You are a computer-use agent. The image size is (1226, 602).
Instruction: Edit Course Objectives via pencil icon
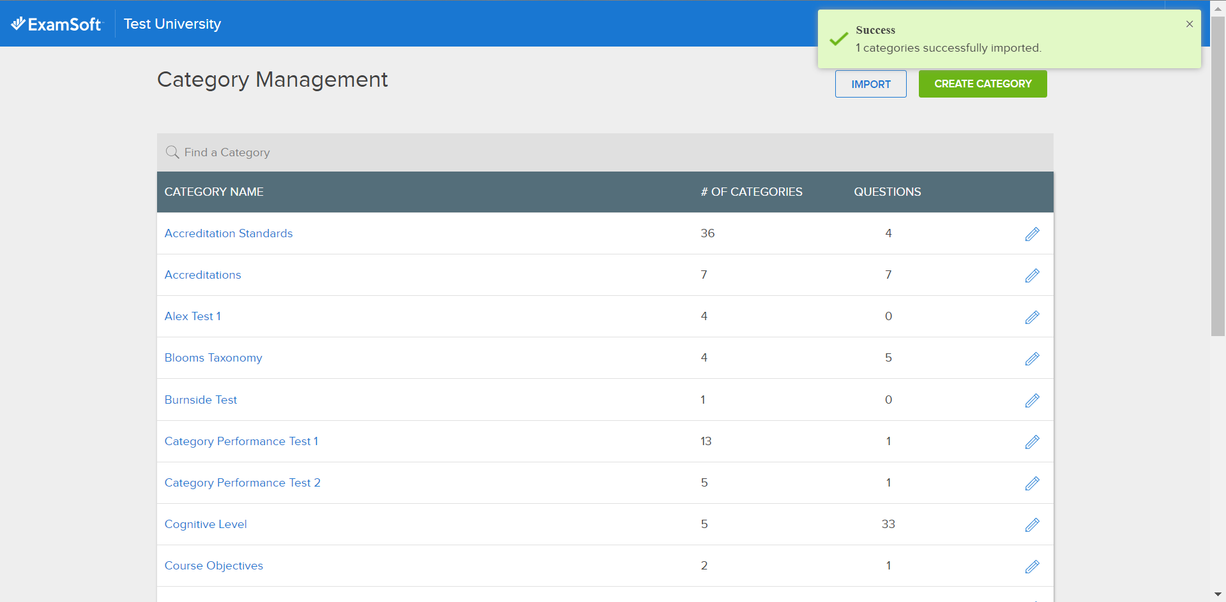pyautogui.click(x=1032, y=566)
